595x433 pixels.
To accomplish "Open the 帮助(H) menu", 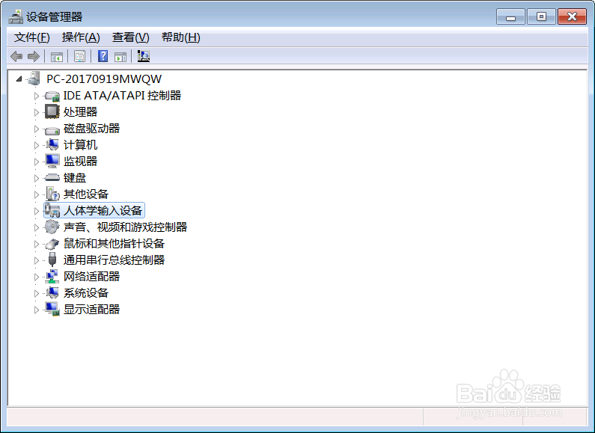I will point(181,37).
